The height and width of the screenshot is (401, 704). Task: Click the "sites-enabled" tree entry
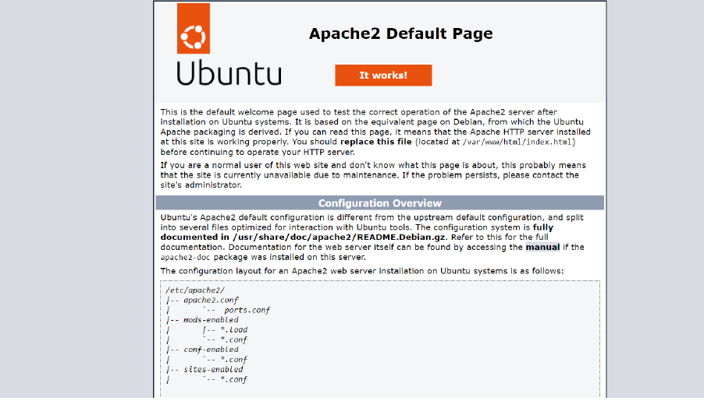(213, 369)
